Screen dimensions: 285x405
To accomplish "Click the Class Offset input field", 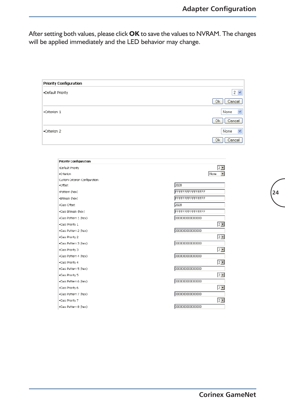I will point(200,205).
